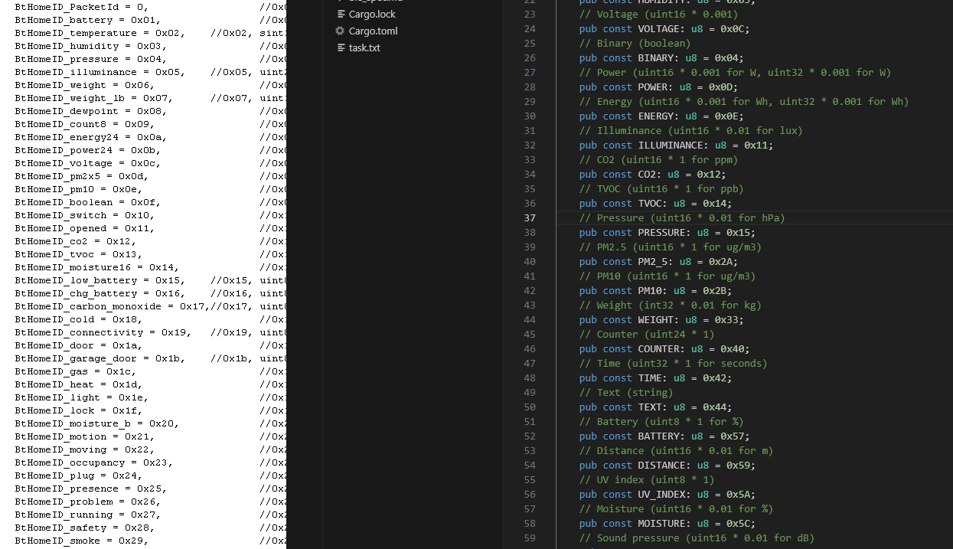This screenshot has height=549, width=953.
Task: Click the '// Binary (boolean)' comment
Action: 635,43
